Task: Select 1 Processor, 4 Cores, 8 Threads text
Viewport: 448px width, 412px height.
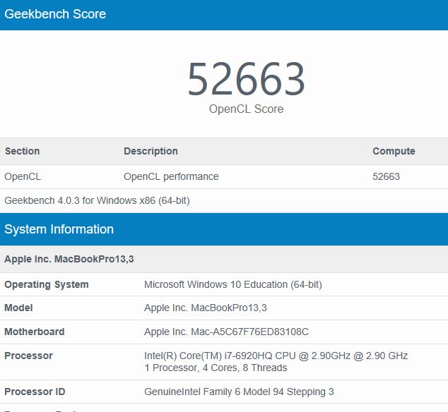Action: [x=216, y=368]
